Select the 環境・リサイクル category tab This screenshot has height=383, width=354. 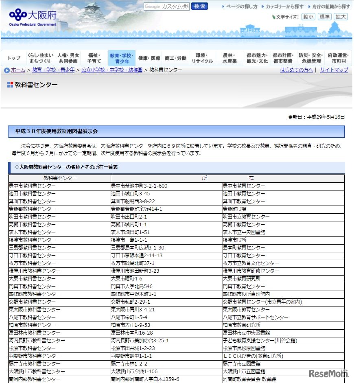pos(202,57)
